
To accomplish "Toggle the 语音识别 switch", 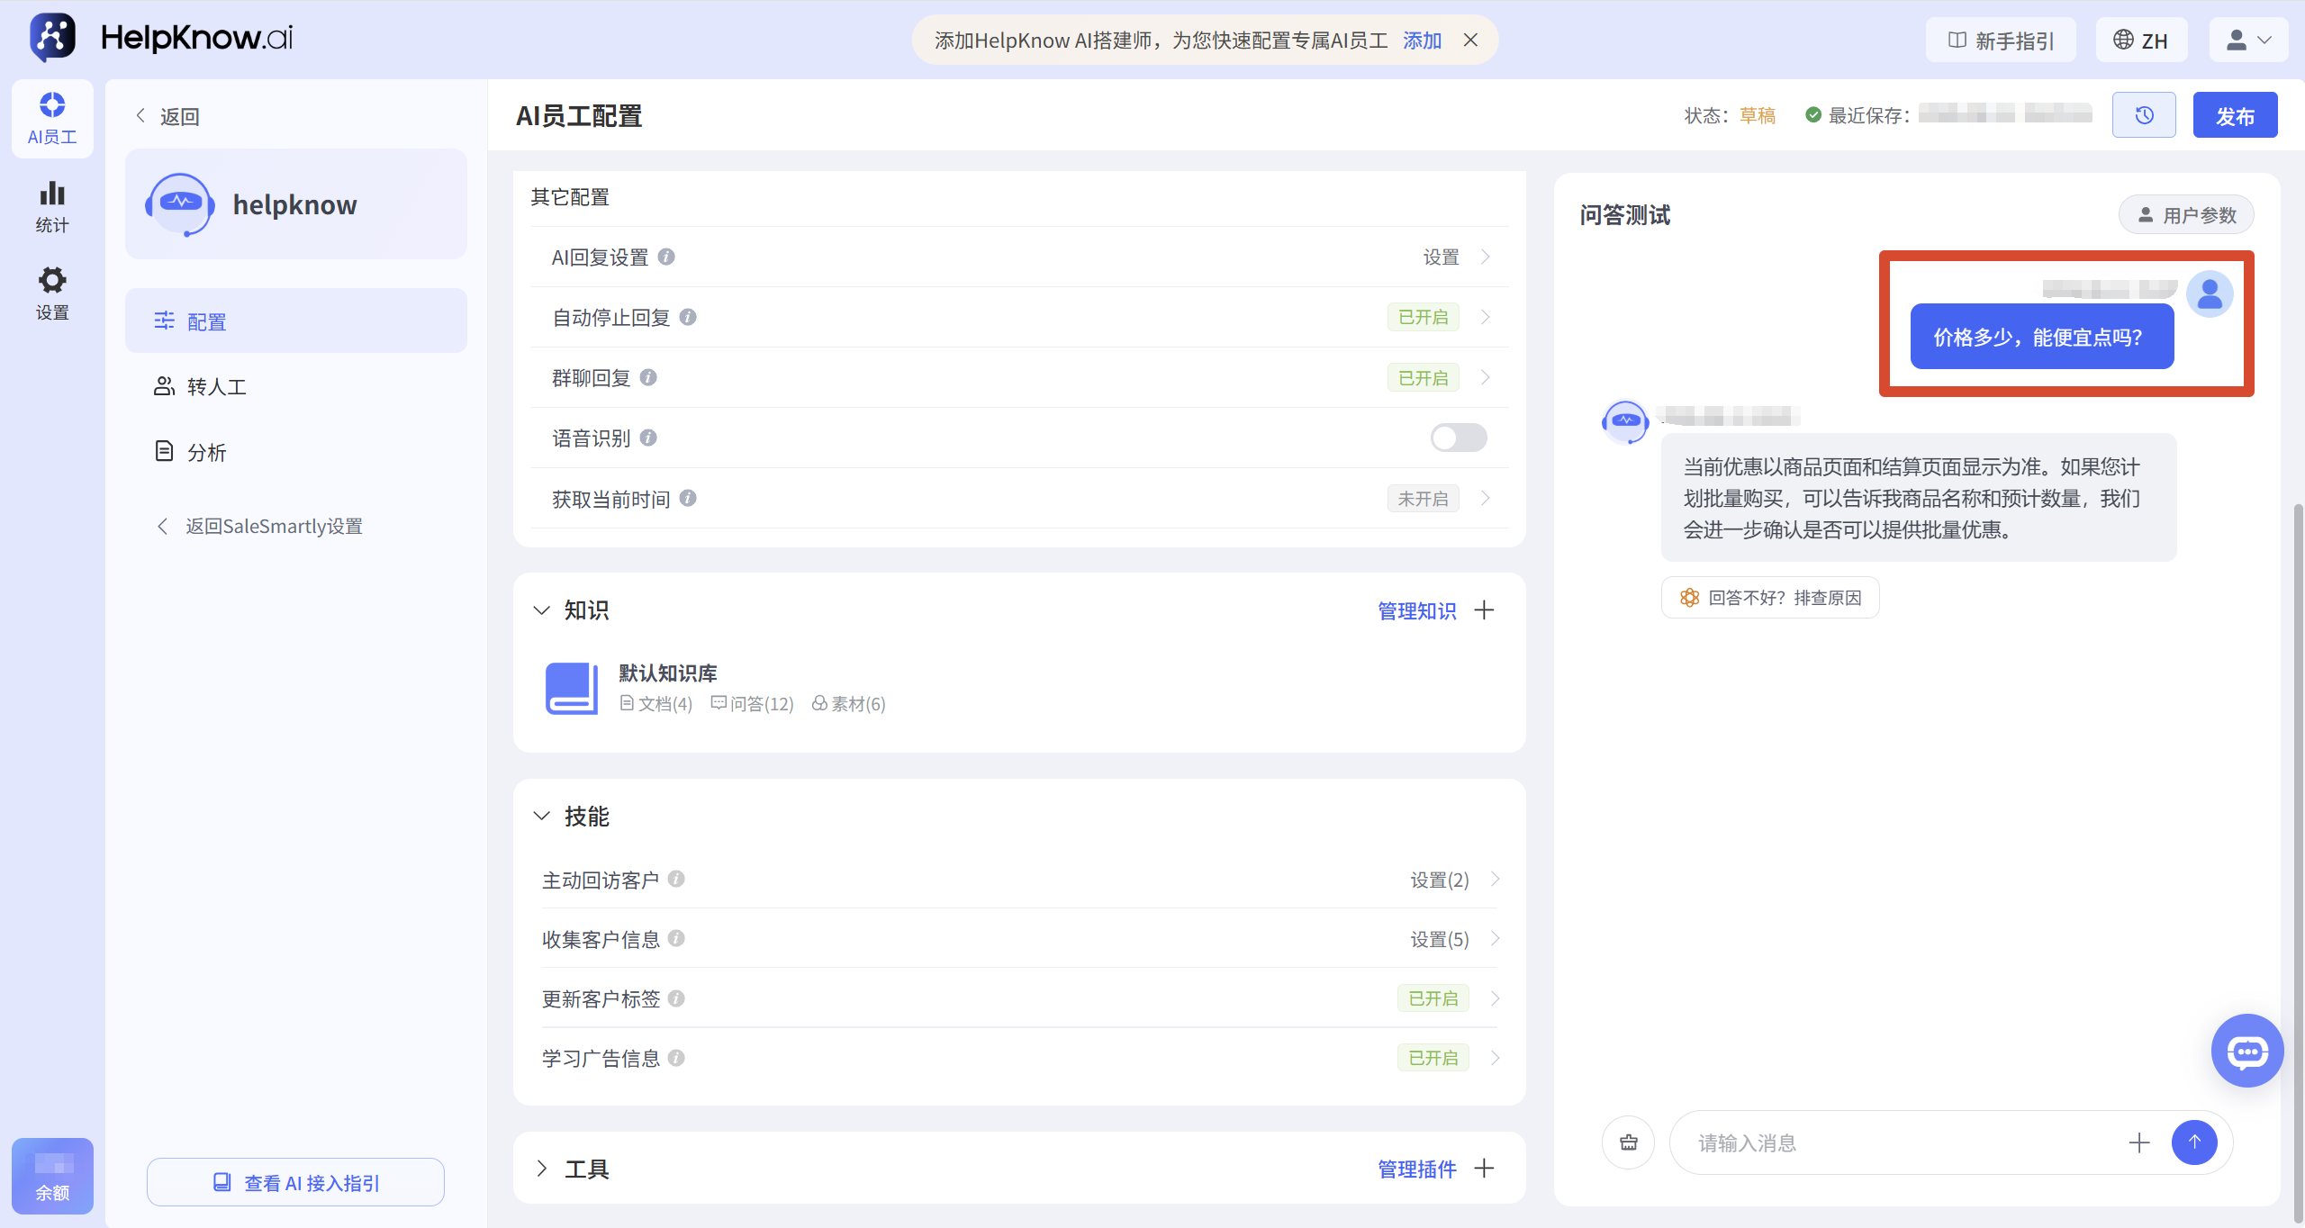I will point(1459,438).
